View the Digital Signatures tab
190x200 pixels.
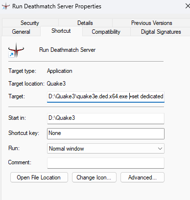pos(161,32)
